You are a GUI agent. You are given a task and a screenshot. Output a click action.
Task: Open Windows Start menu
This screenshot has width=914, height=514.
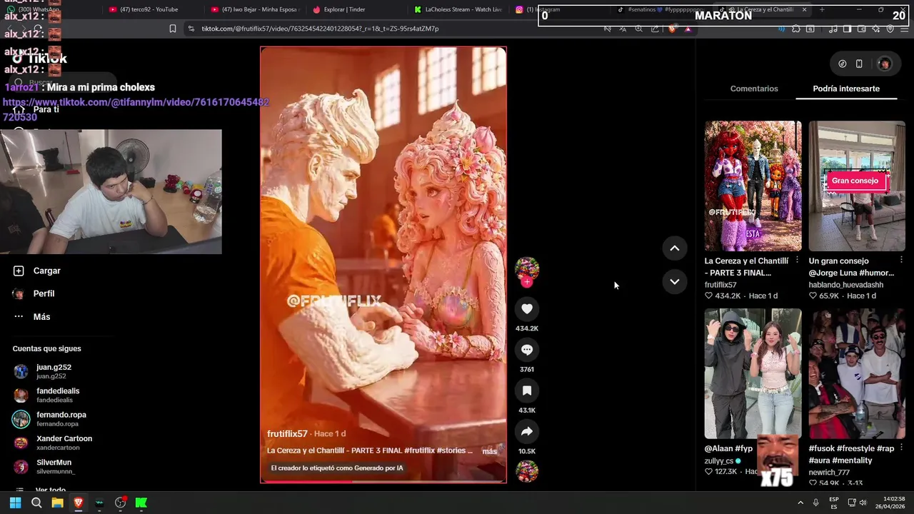point(15,503)
